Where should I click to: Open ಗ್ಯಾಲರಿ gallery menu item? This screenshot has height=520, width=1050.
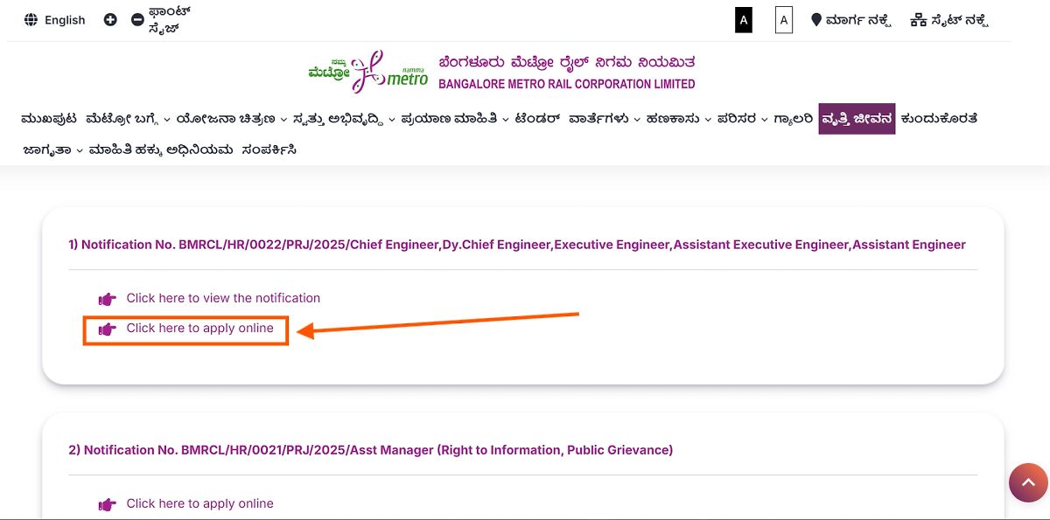point(794,119)
